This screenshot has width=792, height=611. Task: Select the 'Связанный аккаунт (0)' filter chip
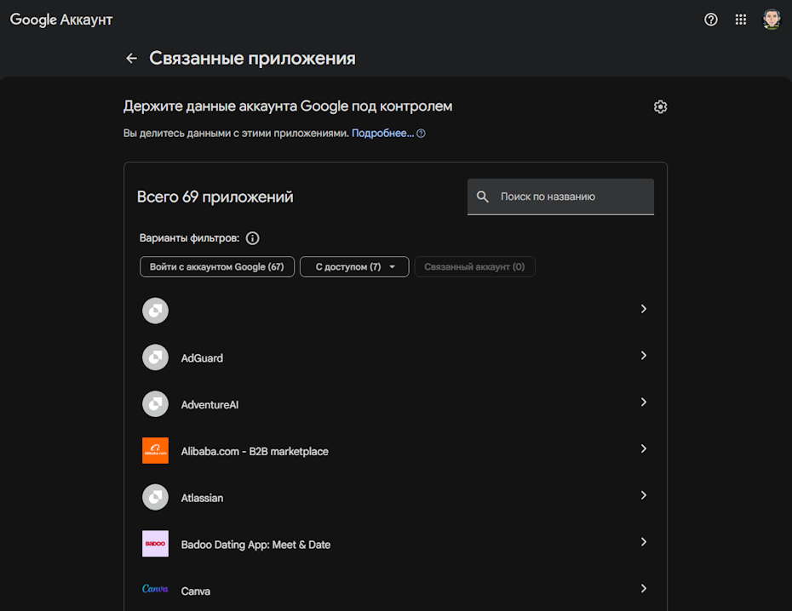(x=475, y=267)
